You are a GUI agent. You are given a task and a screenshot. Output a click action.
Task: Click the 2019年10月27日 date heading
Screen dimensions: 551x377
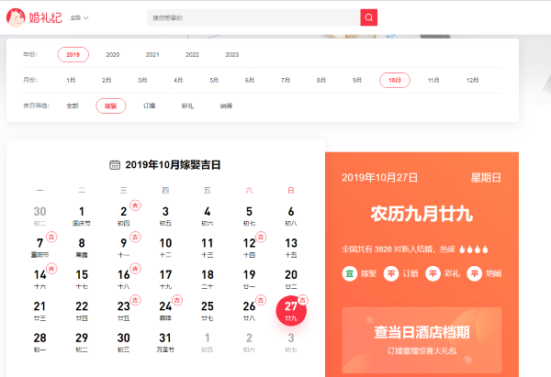pyautogui.click(x=380, y=178)
